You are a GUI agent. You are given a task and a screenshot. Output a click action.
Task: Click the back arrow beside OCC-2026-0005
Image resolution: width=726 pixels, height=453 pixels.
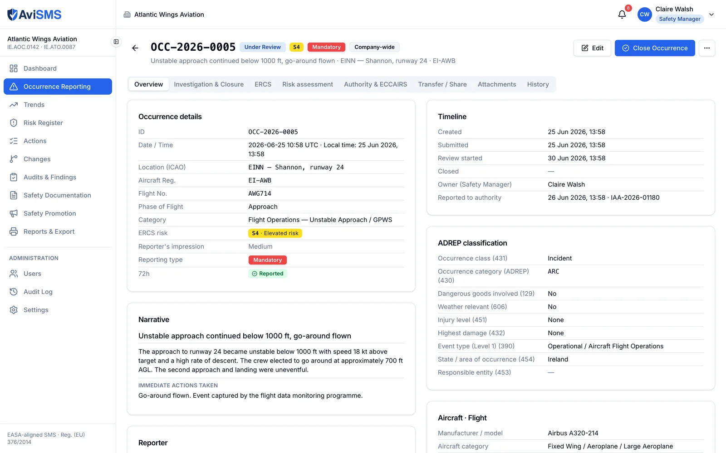click(x=135, y=48)
